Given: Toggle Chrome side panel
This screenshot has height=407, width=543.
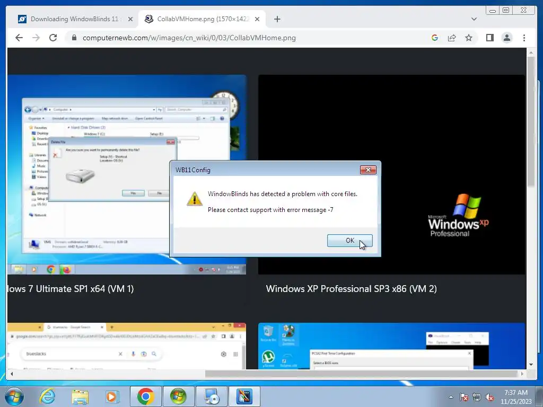Looking at the screenshot, I should pyautogui.click(x=489, y=38).
